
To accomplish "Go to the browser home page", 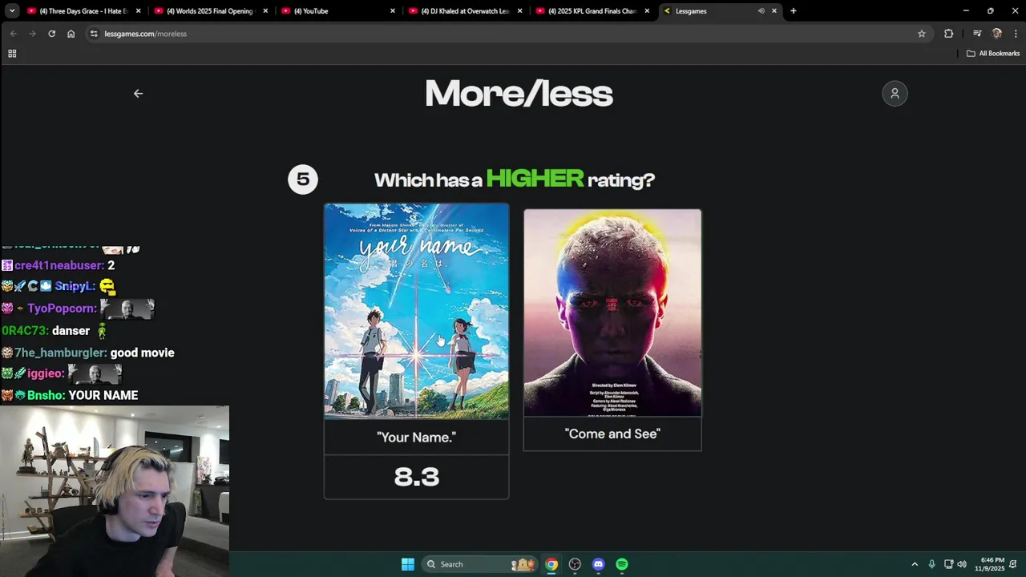I will [x=71, y=34].
